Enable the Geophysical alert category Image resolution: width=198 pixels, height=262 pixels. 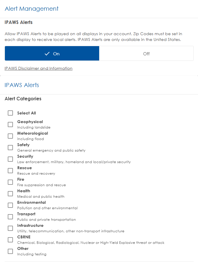point(10,125)
